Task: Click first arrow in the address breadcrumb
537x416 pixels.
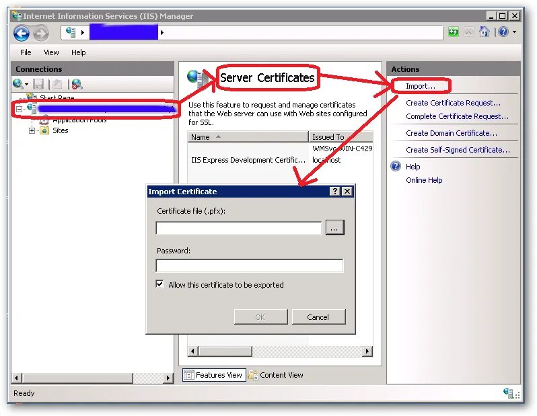Action: click(83, 32)
